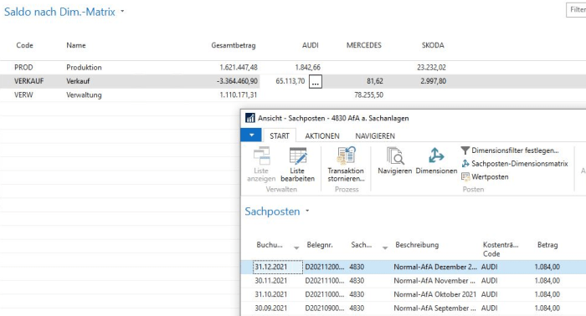This screenshot has height=316, width=586.
Task: Click Normal-AfA Dezember description
Action: tap(435, 268)
